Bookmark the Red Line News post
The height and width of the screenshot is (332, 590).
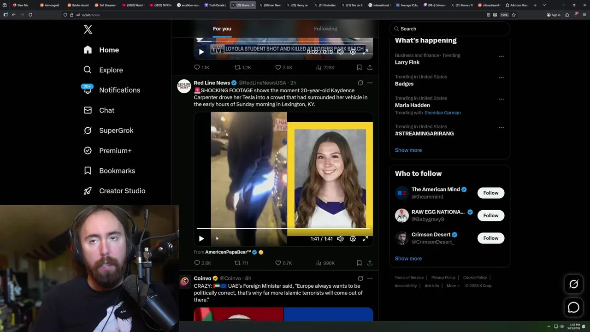tap(359, 263)
